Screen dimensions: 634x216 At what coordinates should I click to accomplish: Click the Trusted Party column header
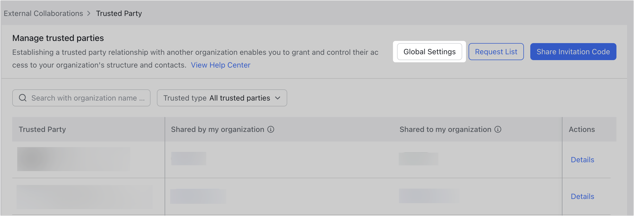pos(42,129)
